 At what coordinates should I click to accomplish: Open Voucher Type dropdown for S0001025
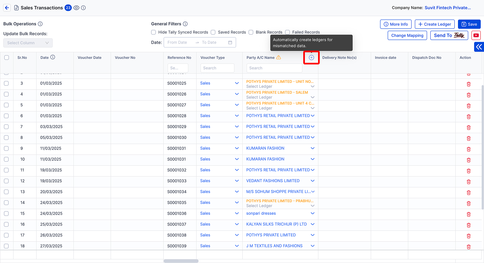coord(237,83)
